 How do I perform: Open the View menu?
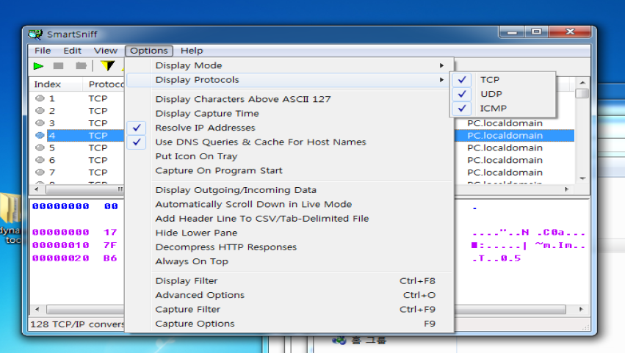tap(106, 51)
